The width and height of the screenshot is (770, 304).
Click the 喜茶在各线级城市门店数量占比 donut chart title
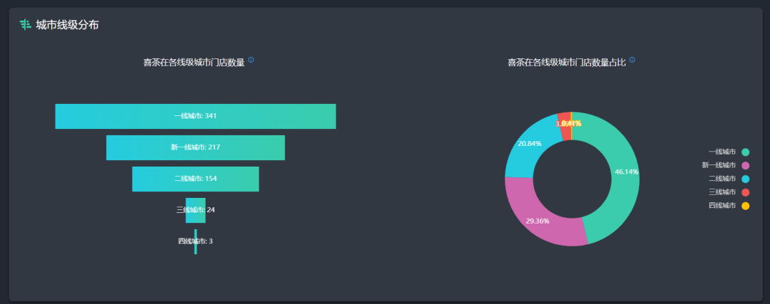click(x=567, y=63)
